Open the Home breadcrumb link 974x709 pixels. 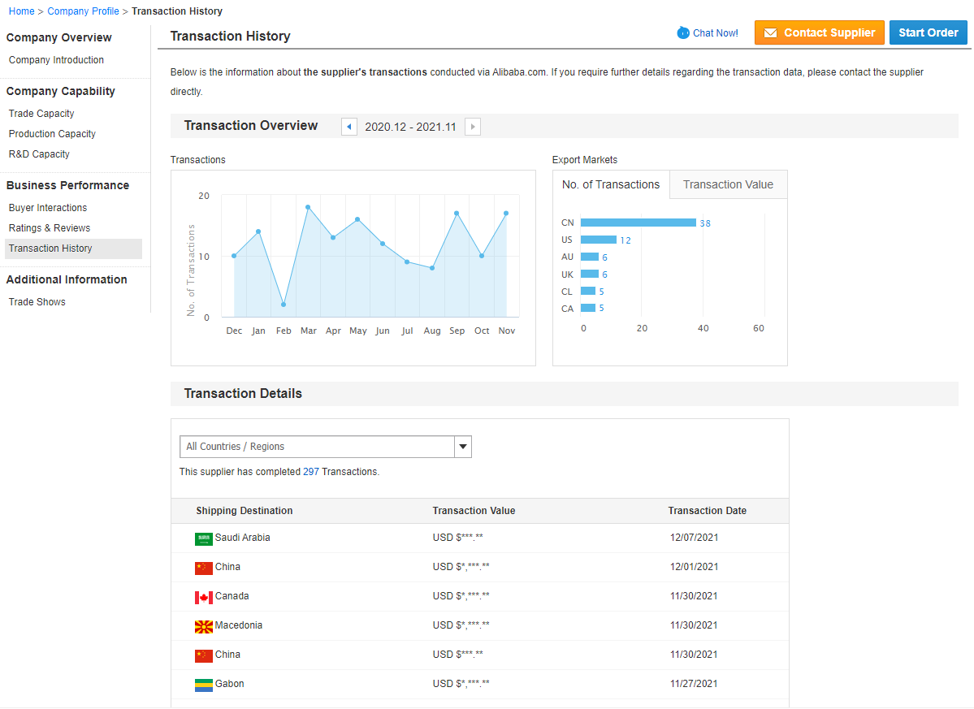click(22, 11)
